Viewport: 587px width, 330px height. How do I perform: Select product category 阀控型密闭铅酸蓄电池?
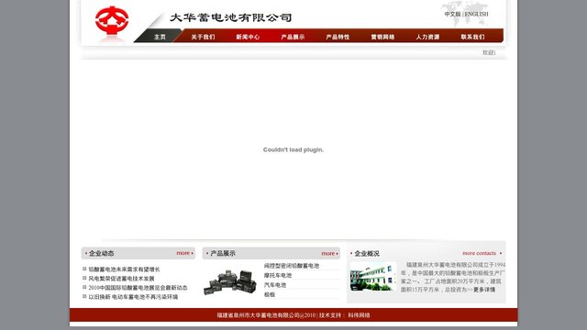click(292, 266)
